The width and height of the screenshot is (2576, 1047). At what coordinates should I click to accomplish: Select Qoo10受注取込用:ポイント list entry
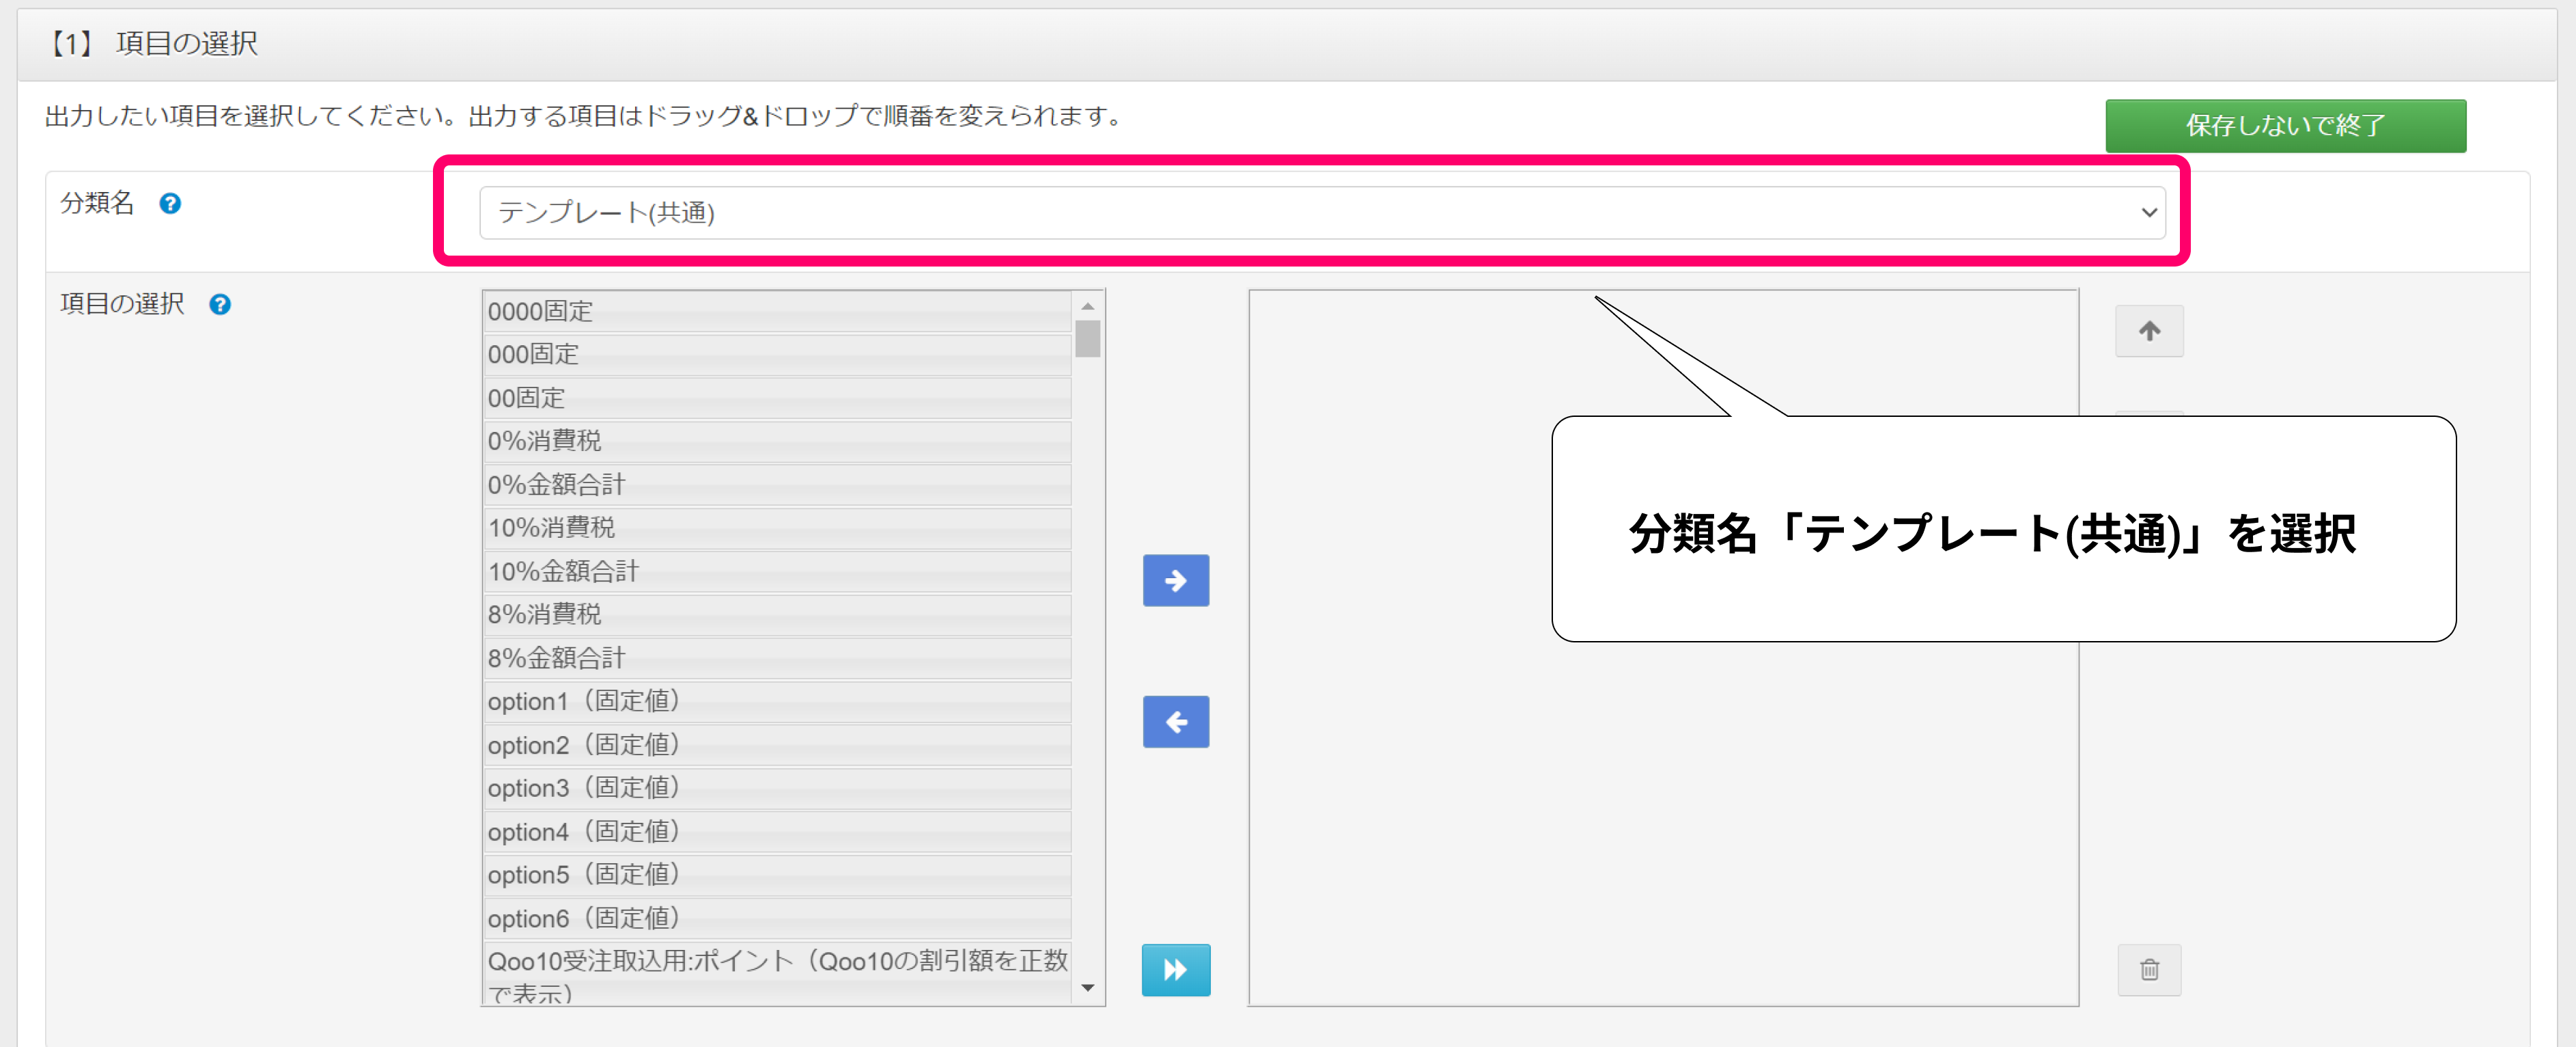776,971
